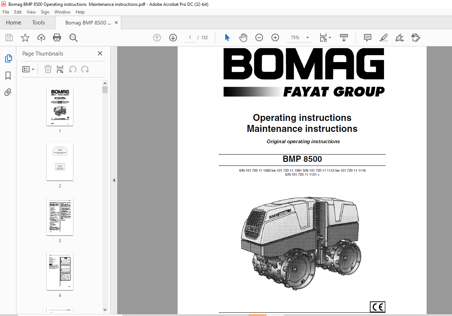The image size is (452, 316).
Task: Activate the Hand pan tool
Action: point(243,38)
